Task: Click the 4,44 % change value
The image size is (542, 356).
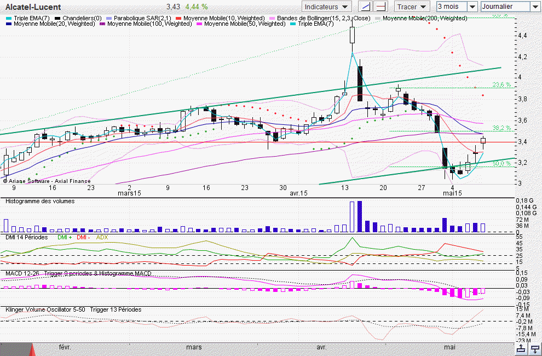Action: (x=197, y=7)
